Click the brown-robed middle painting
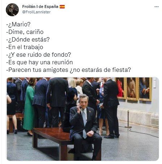The image size is (162, 164). pyautogui.click(x=132, y=89)
